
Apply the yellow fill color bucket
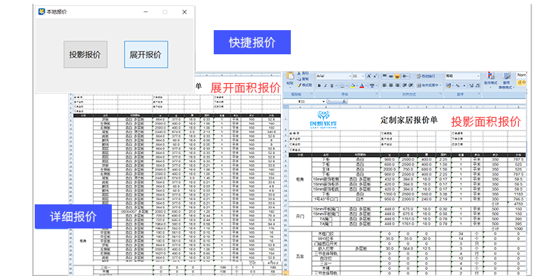tap(353, 85)
